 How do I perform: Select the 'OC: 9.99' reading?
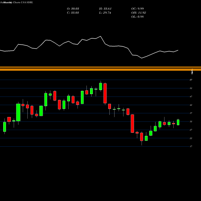(x=137, y=9)
